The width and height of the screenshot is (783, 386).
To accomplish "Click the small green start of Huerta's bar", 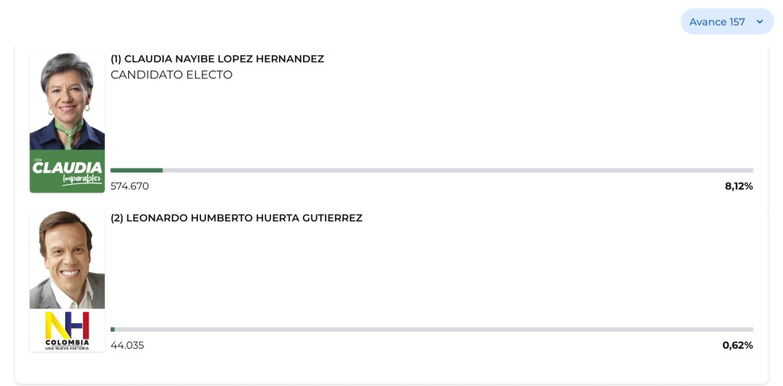I will [x=113, y=329].
